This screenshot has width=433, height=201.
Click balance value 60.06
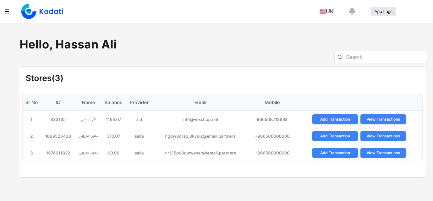[113, 153]
